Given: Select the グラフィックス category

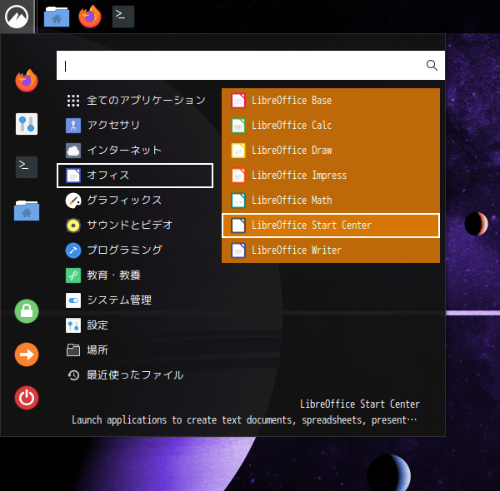Looking at the screenshot, I should pyautogui.click(x=135, y=201).
